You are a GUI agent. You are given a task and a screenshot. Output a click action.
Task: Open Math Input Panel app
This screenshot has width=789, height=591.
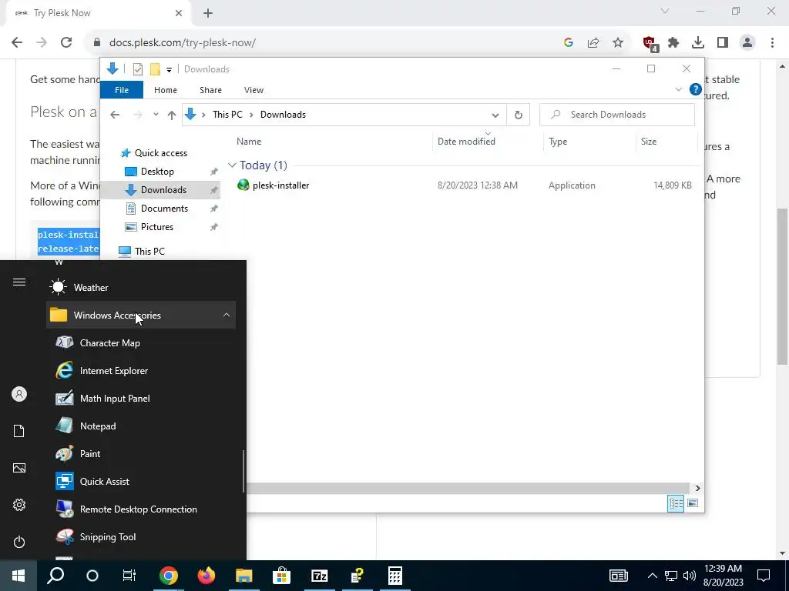[141, 398]
